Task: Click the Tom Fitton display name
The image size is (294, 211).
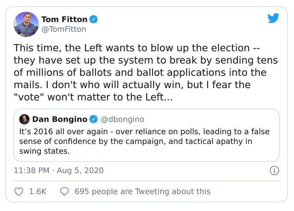Action: tap(65, 19)
